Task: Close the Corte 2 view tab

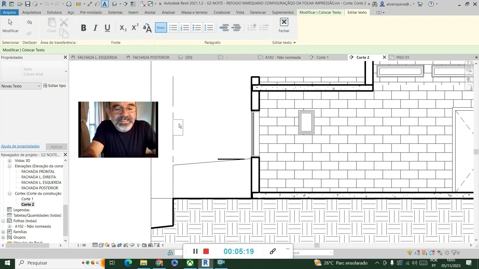Action: pyautogui.click(x=384, y=58)
